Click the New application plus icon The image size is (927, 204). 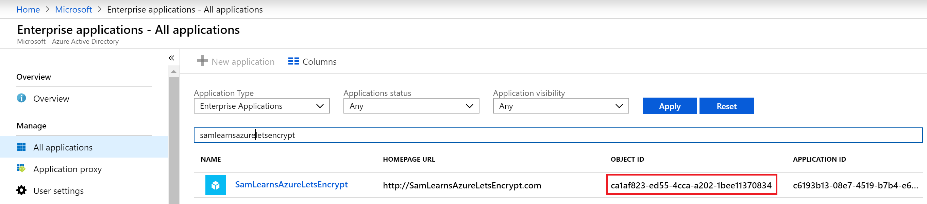coord(203,61)
